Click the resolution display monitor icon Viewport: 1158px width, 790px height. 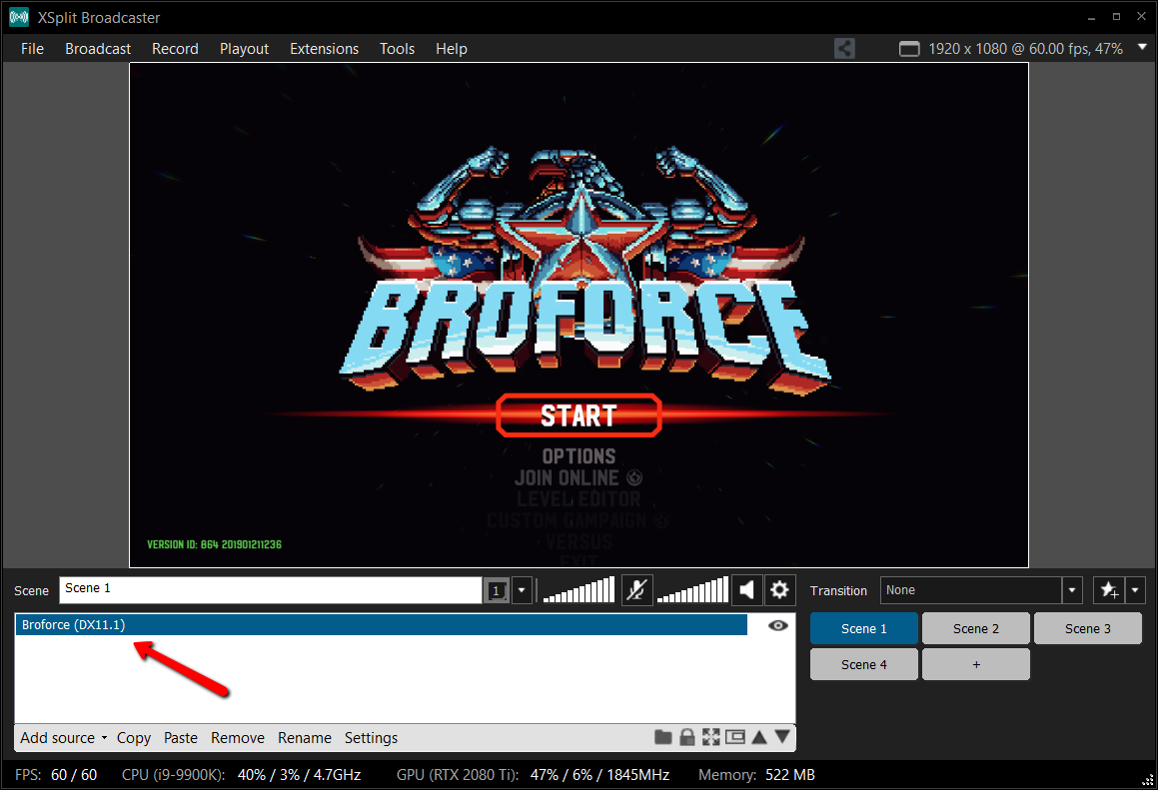pyautogui.click(x=909, y=49)
